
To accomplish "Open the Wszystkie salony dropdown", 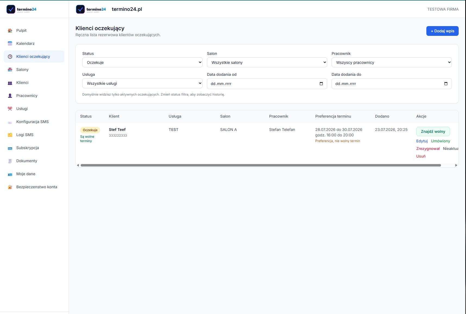I will 267,62.
